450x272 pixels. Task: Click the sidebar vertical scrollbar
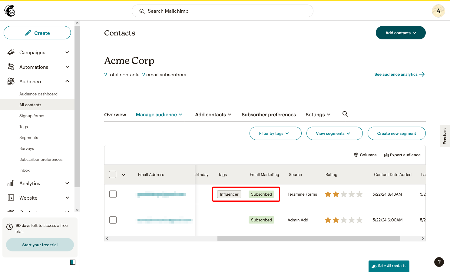pos(77,106)
